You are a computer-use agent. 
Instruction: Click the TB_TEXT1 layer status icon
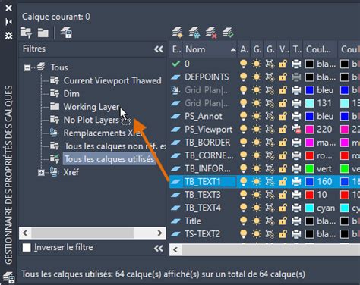click(x=175, y=182)
